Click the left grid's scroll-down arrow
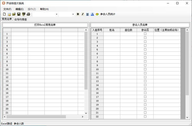 tap(86, 113)
